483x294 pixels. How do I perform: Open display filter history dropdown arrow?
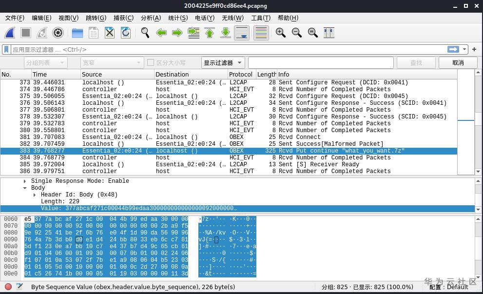click(464, 49)
